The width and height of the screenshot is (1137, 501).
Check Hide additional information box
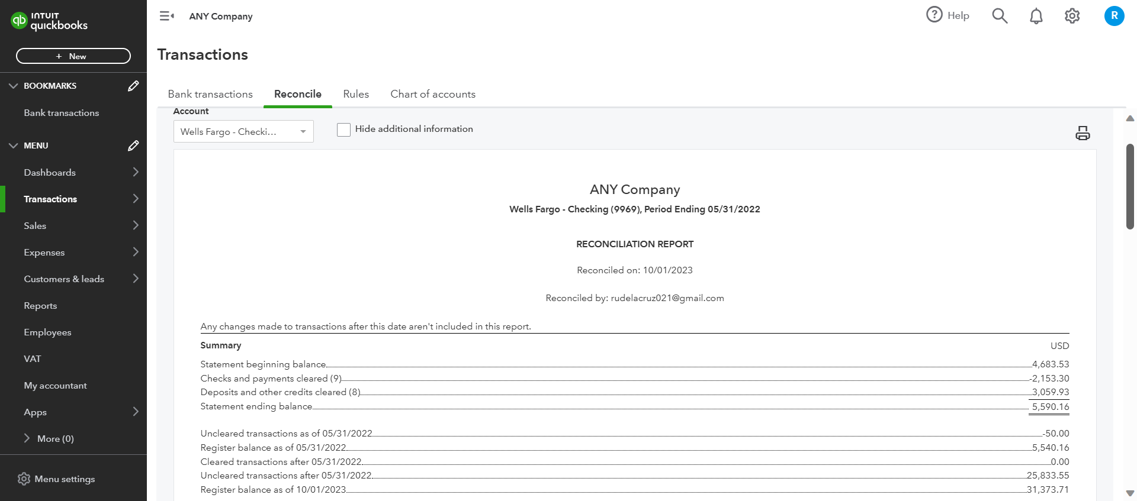343,130
